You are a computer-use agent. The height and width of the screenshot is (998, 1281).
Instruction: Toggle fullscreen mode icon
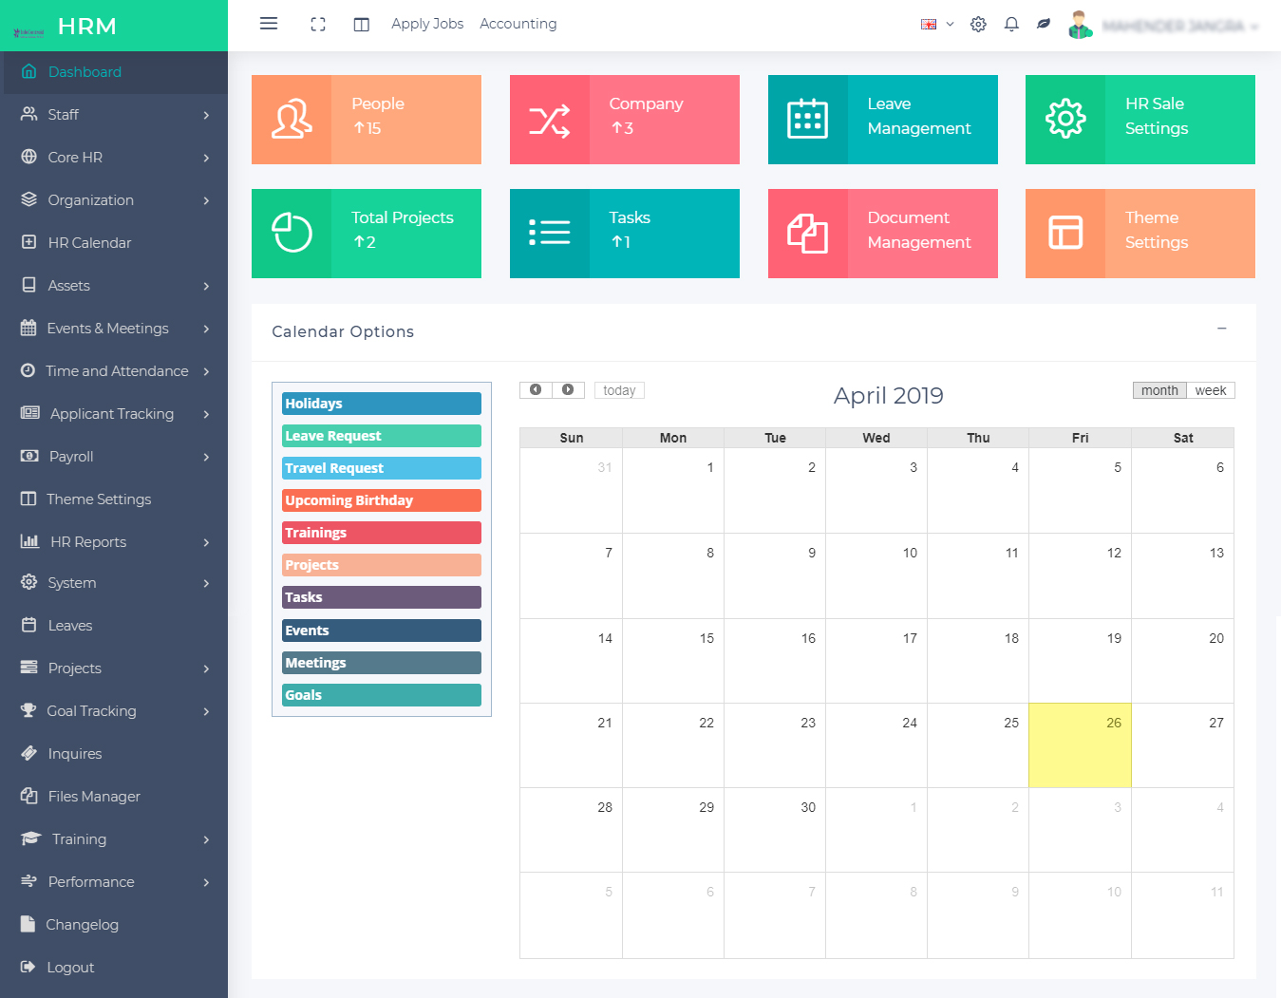pos(318,25)
